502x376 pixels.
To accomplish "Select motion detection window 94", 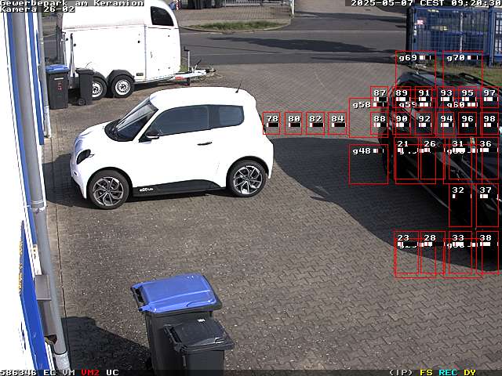I will point(446,123).
